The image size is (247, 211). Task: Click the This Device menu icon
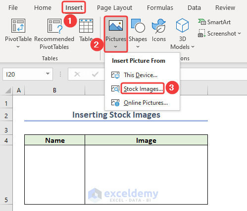(x=115, y=75)
